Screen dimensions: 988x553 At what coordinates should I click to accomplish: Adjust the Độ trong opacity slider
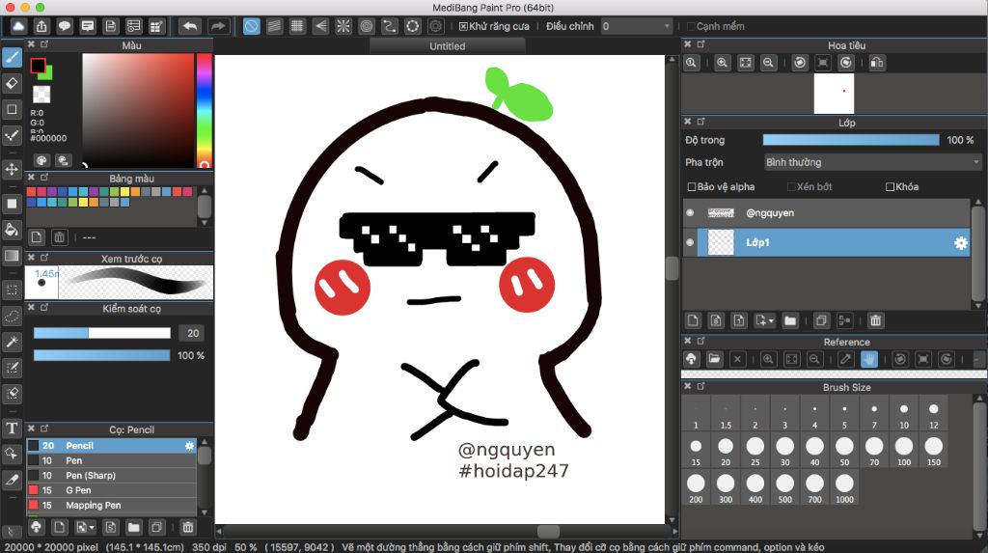[x=851, y=140]
